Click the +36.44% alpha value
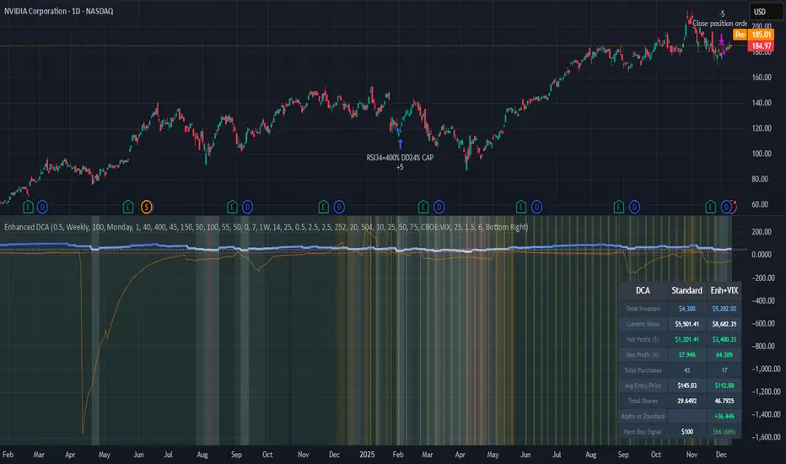Screen dimensions: 786x464 pyautogui.click(x=724, y=417)
